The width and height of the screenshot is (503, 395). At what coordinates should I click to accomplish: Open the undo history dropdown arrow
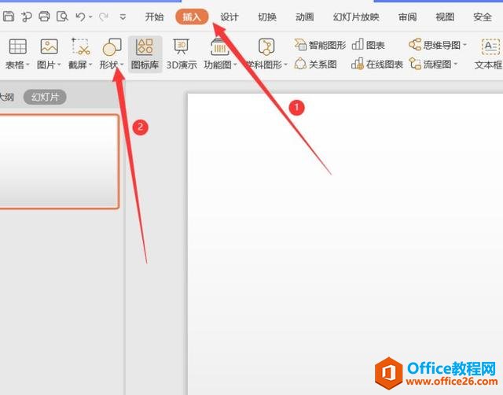(91, 17)
